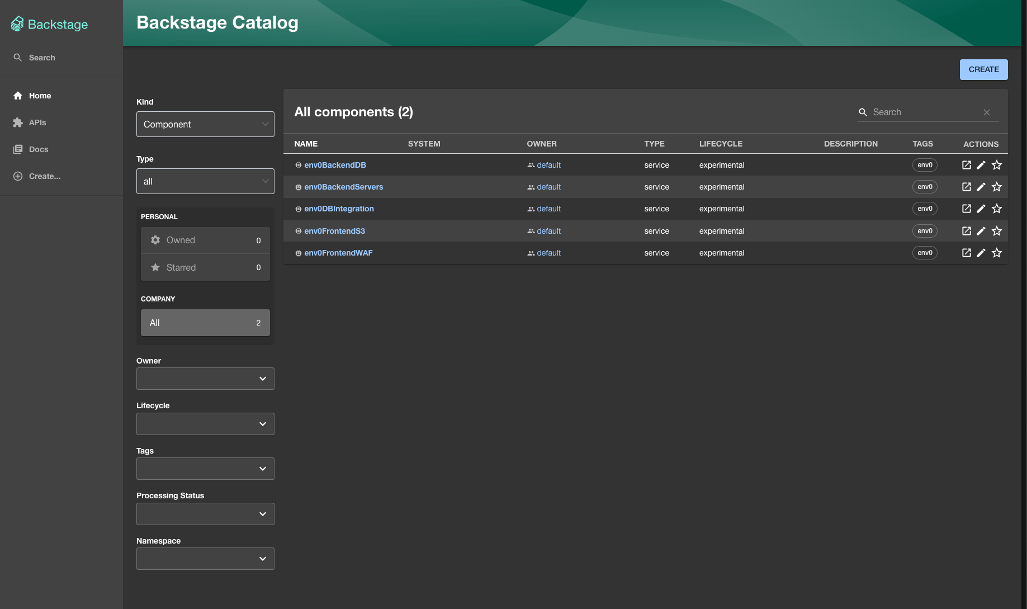Screen dimensions: 1027x609
Task: Open the env0BackendServers component
Action: click(x=343, y=187)
